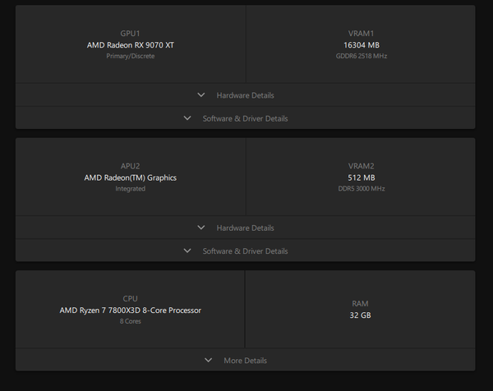The image size is (493, 391).
Task: Click the AMD Radeon RX 9070 XT name
Action: 130,44
